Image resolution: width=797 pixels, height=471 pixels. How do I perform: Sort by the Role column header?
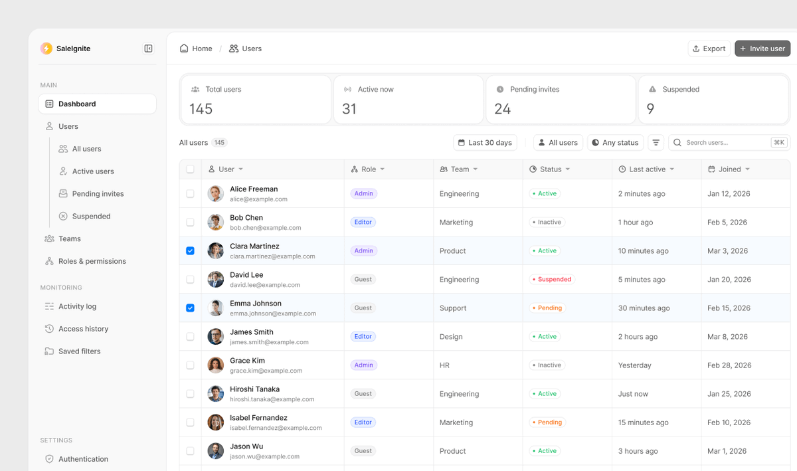tap(368, 169)
